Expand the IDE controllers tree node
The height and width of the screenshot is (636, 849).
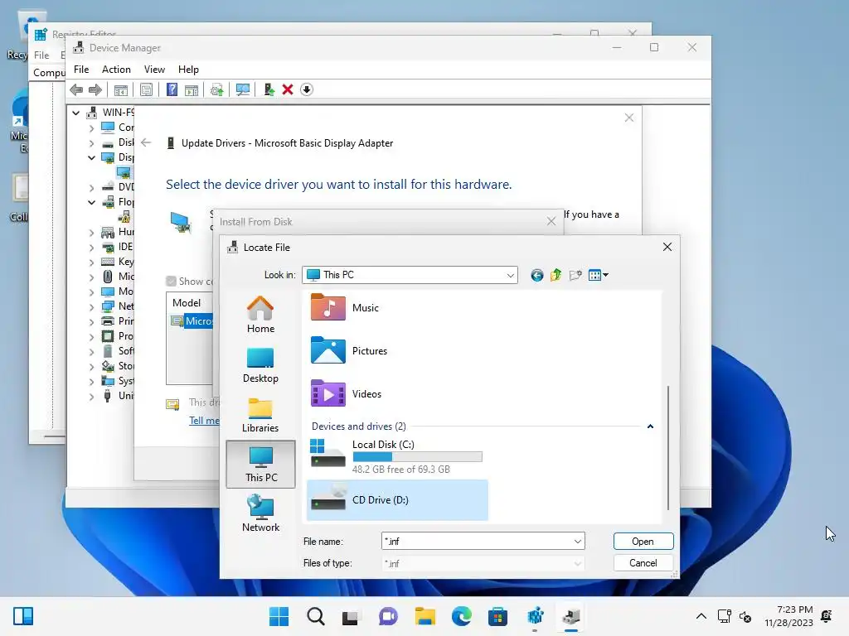[x=91, y=247]
